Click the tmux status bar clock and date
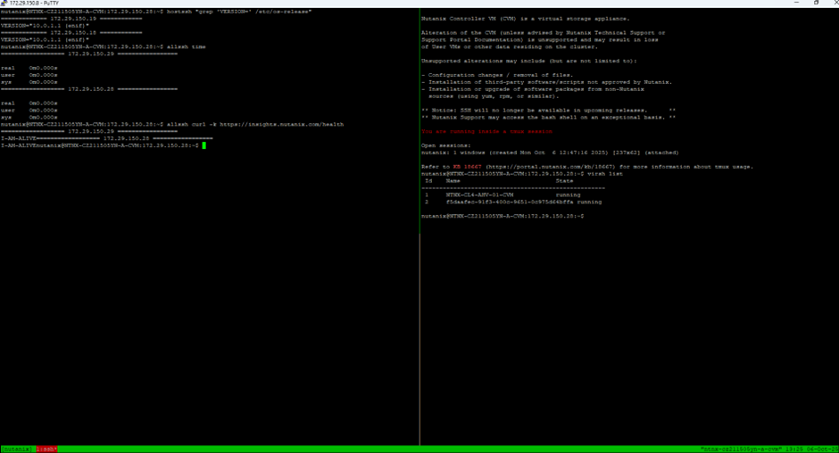Screen dimensions: 839x453 (812, 449)
